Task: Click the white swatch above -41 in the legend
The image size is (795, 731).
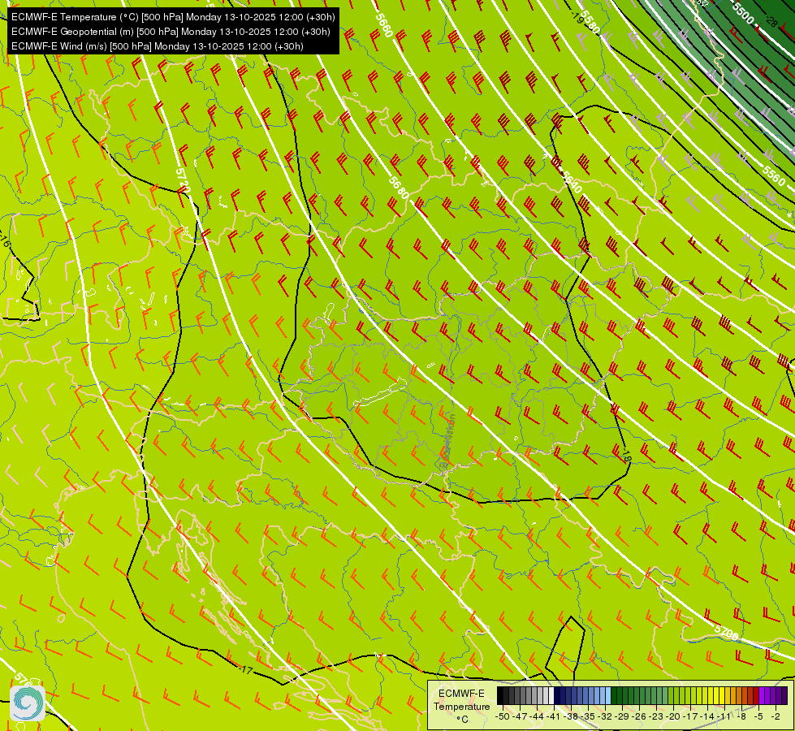Action: (551, 695)
